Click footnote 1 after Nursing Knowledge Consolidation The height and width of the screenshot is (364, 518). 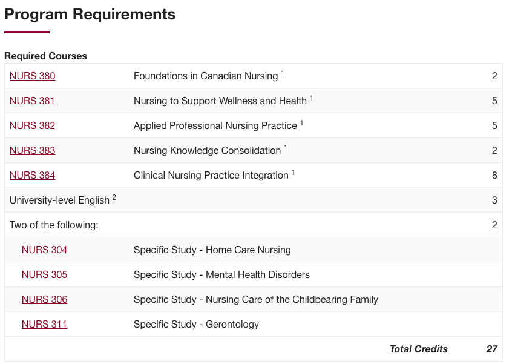286,147
